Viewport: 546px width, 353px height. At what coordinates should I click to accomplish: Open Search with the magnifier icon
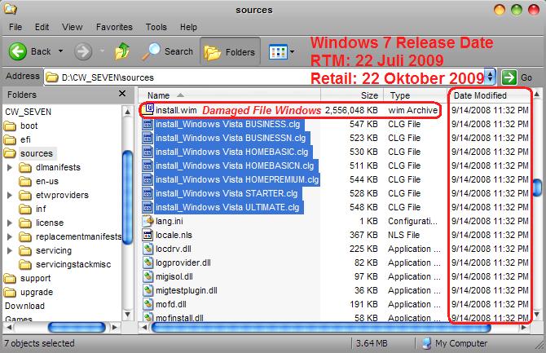(x=151, y=52)
